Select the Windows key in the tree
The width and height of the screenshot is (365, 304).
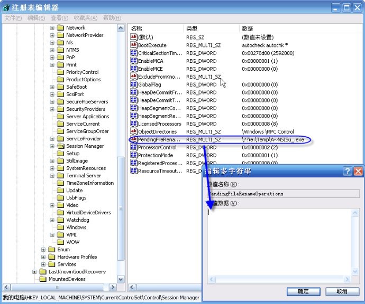click(x=76, y=227)
